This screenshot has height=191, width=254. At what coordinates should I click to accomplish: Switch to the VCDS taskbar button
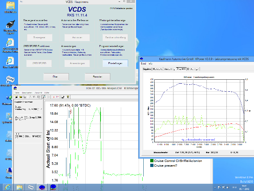pos(31,187)
